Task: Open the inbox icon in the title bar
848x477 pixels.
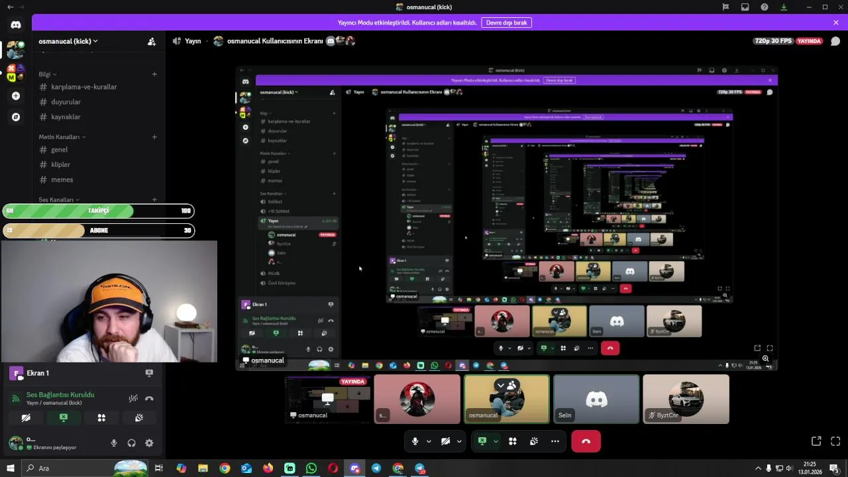Action: (745, 7)
